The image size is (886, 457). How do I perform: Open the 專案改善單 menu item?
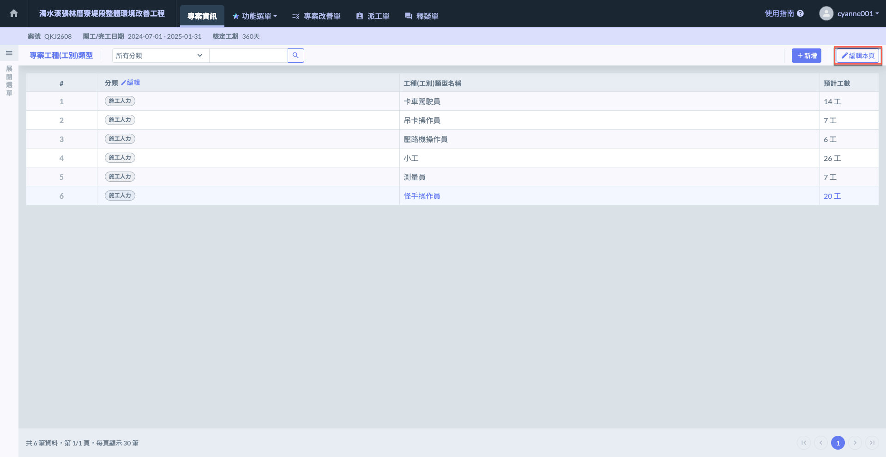316,16
